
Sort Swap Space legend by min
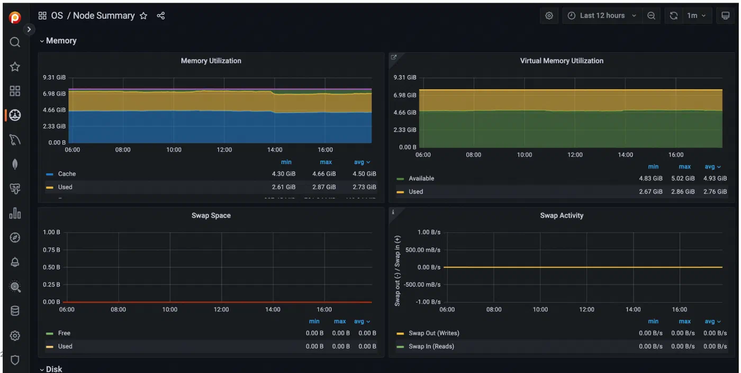point(314,321)
